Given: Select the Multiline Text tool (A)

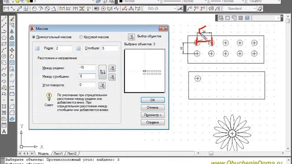Looking at the screenshot, I should click(x=4, y=132).
